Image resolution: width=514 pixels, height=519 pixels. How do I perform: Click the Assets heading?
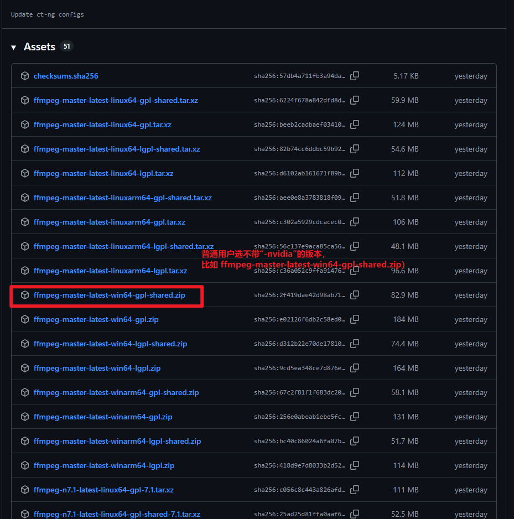point(39,46)
